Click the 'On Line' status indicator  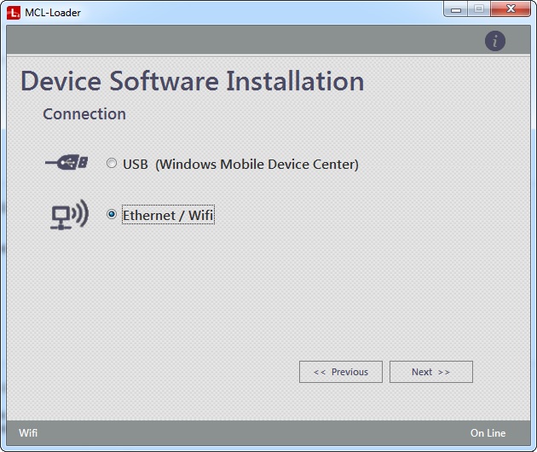[488, 433]
